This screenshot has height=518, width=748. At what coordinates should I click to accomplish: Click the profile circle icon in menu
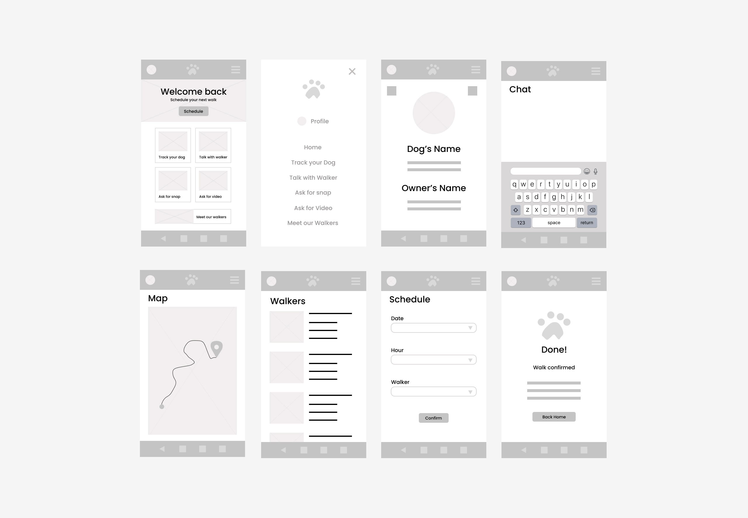[302, 121]
